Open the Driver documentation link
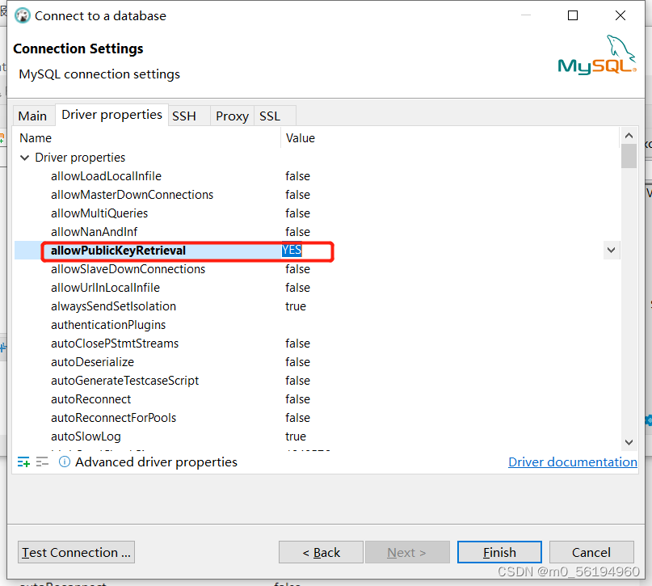Image resolution: width=652 pixels, height=586 pixels. click(x=572, y=462)
